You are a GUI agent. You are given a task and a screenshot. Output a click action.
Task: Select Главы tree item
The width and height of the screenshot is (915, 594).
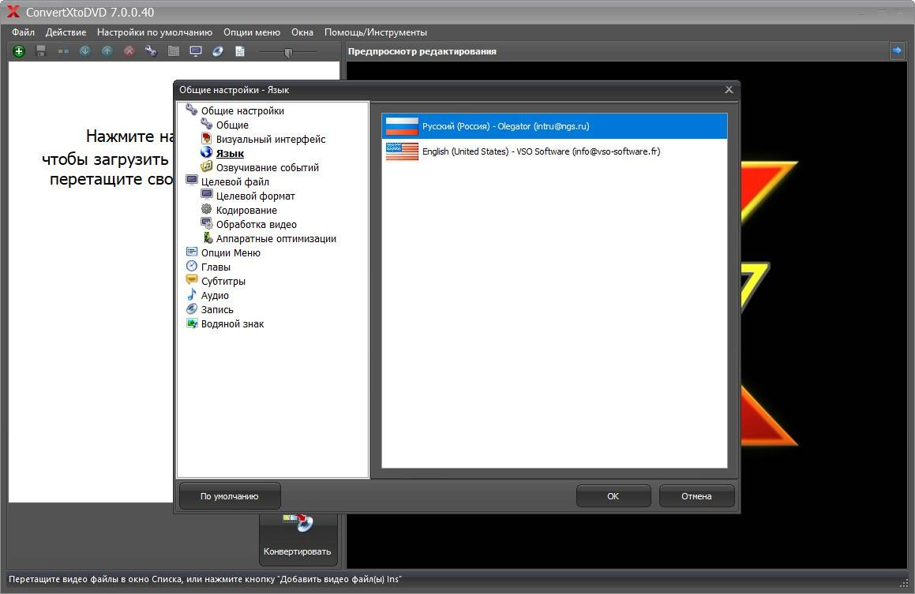point(216,267)
